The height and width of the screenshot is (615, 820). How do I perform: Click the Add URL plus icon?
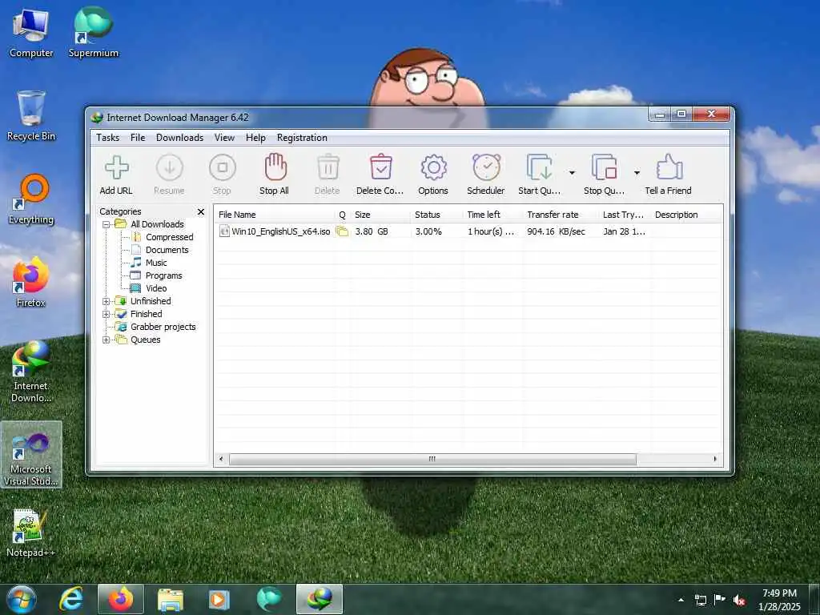point(117,168)
